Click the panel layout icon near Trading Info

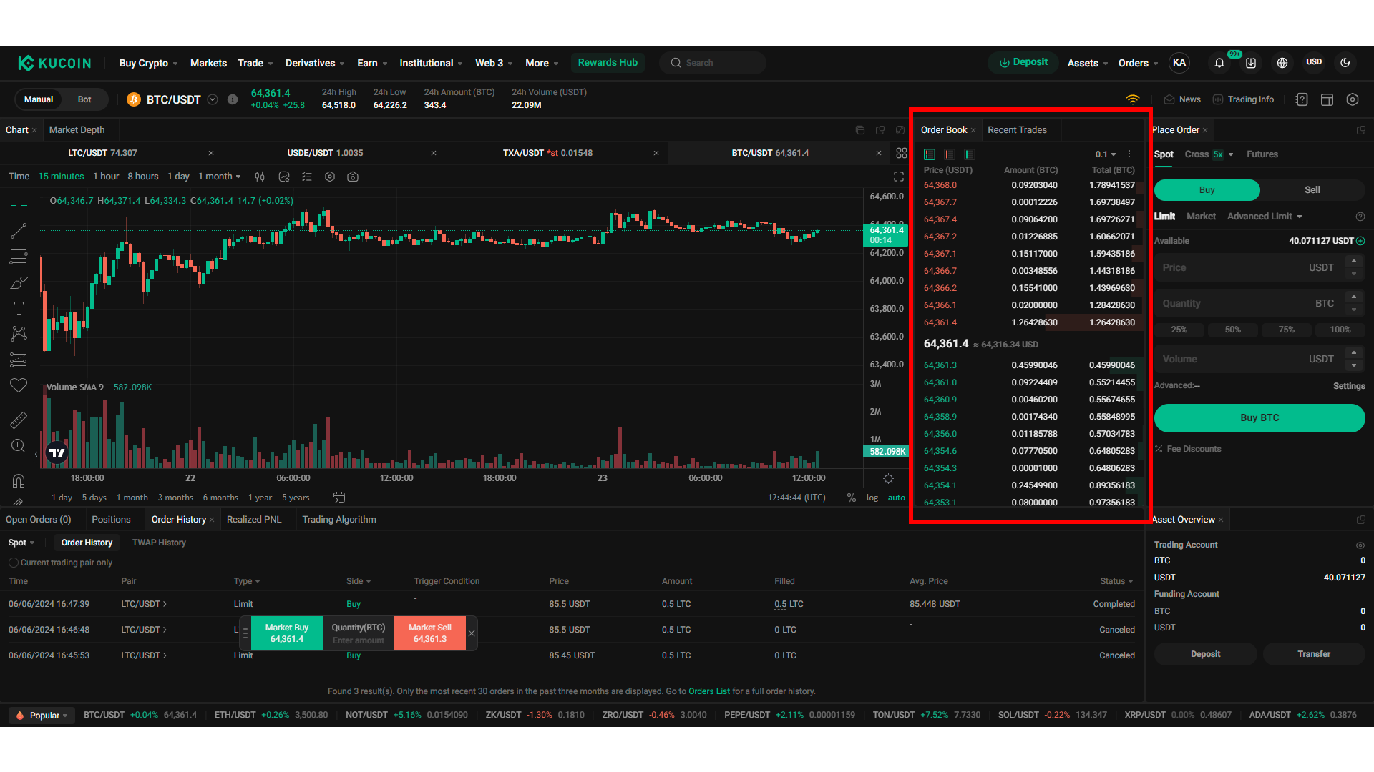point(1327,99)
